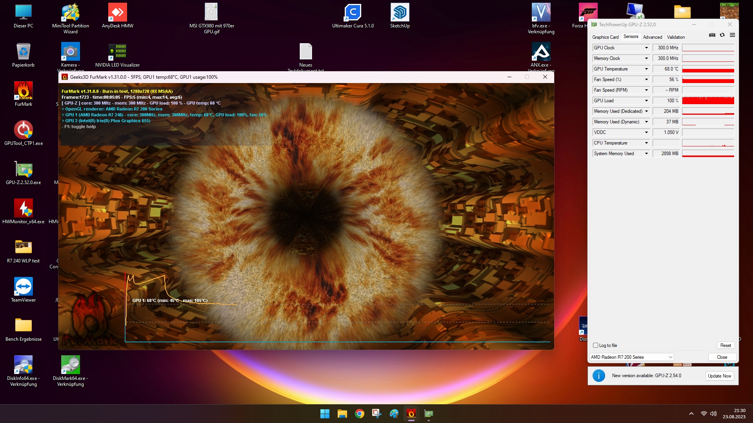Viewport: 753px width, 423px height.
Task: Click the FurMark icon in the taskbar
Action: [x=411, y=414]
